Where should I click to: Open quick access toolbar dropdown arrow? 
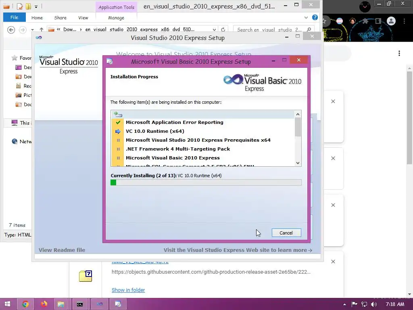point(36,6)
